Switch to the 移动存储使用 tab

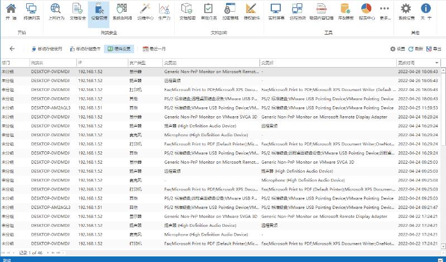click(x=47, y=49)
